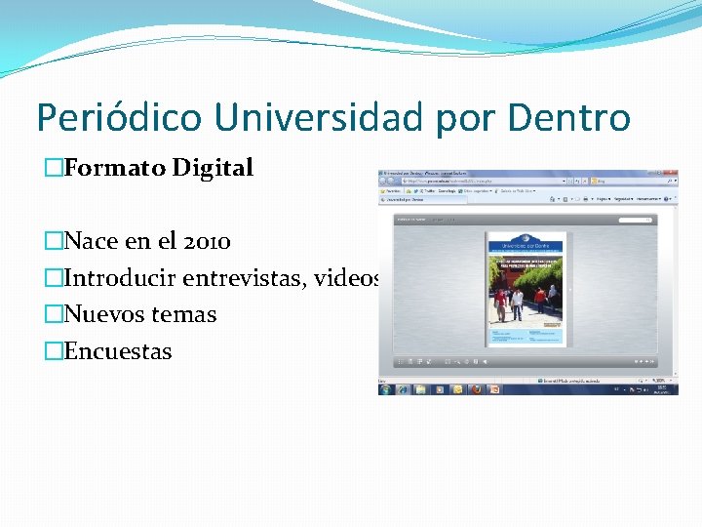The width and height of the screenshot is (702, 527).
Task: Click the slide title Periódico Universidad por Dentro
Action: [333, 117]
